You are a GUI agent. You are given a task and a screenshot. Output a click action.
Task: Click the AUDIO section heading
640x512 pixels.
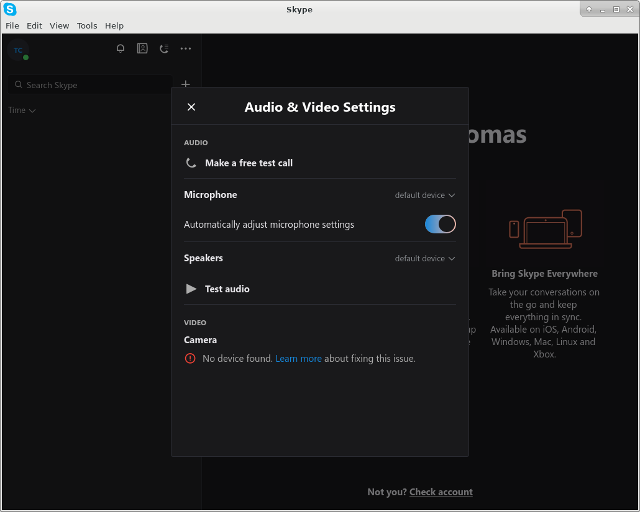196,143
